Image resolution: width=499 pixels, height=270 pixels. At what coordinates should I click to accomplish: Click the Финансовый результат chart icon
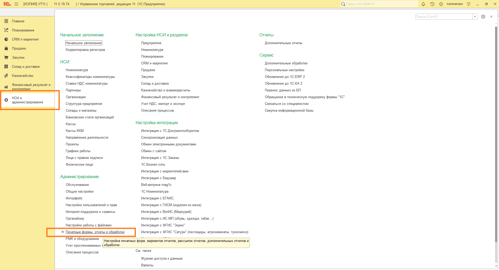6,87
